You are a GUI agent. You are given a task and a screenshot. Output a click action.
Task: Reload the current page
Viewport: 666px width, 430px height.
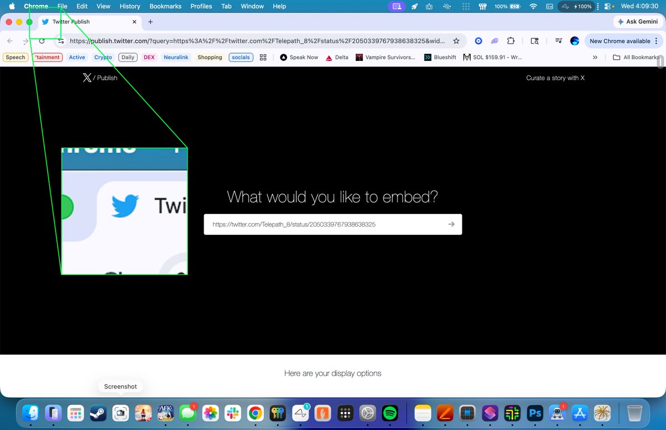[x=42, y=41]
